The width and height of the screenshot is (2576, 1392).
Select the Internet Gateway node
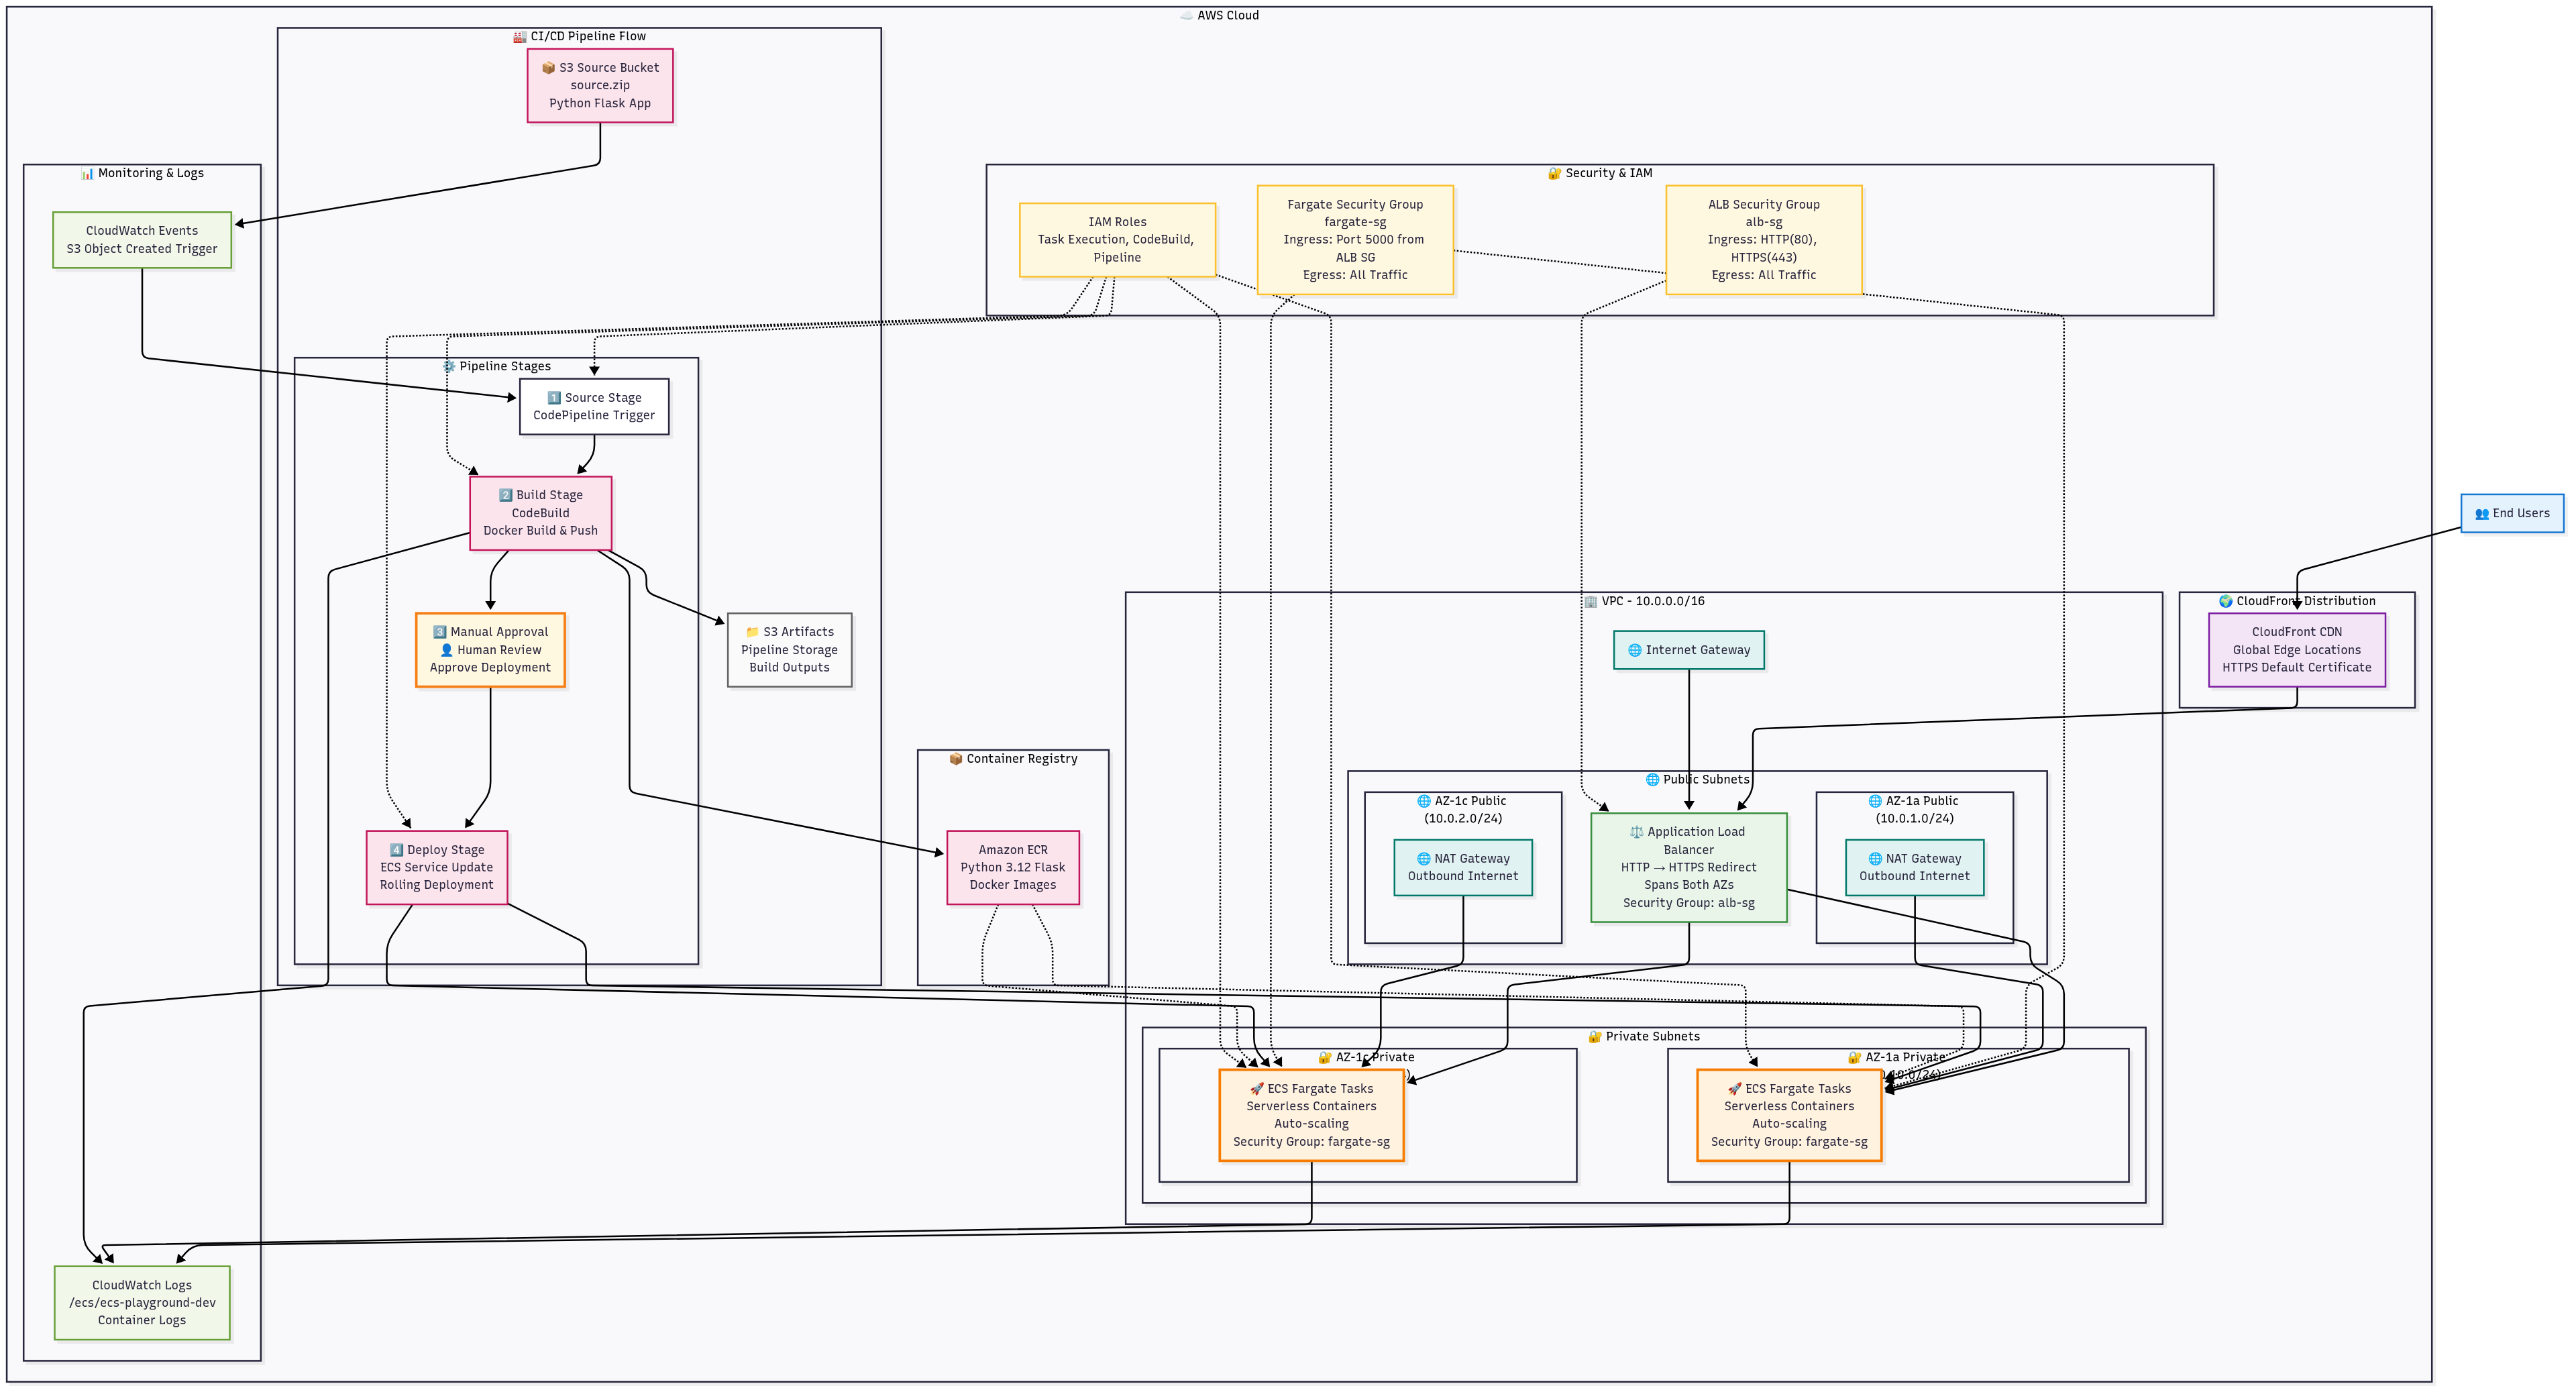[1688, 650]
